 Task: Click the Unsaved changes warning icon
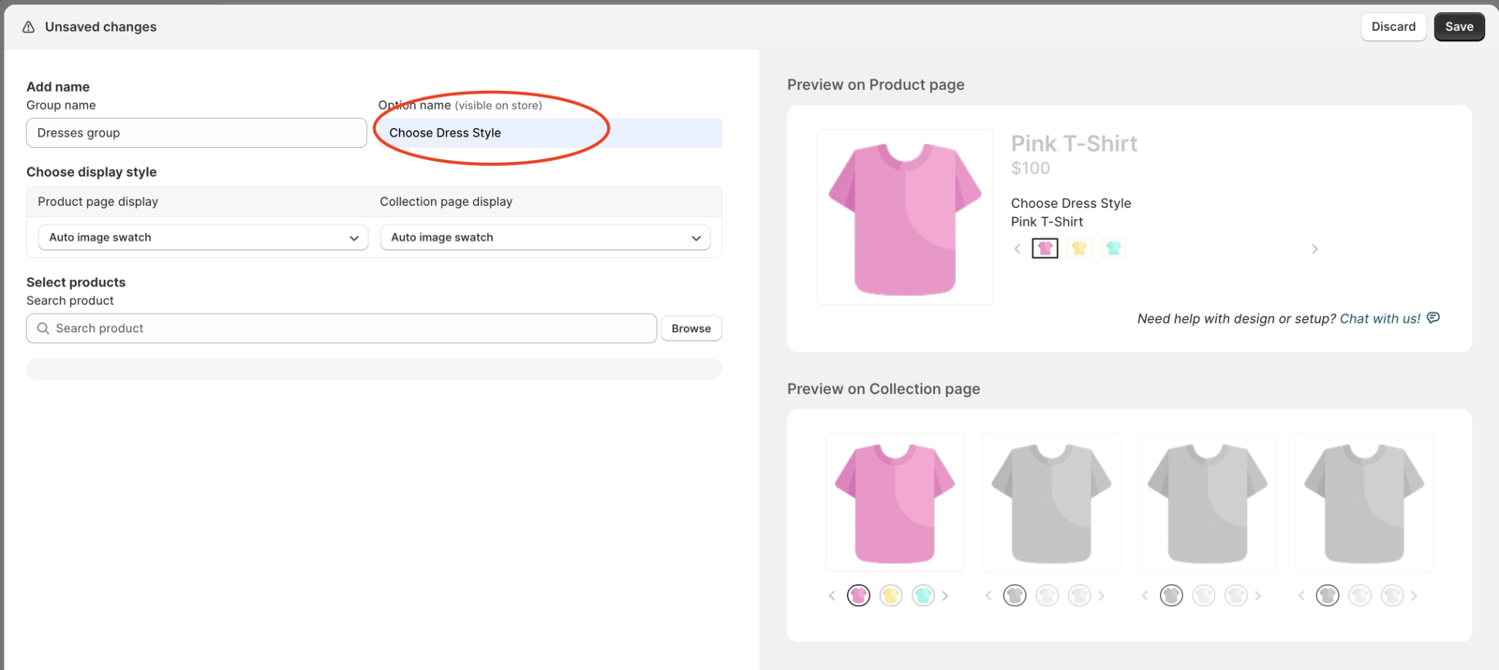[28, 27]
